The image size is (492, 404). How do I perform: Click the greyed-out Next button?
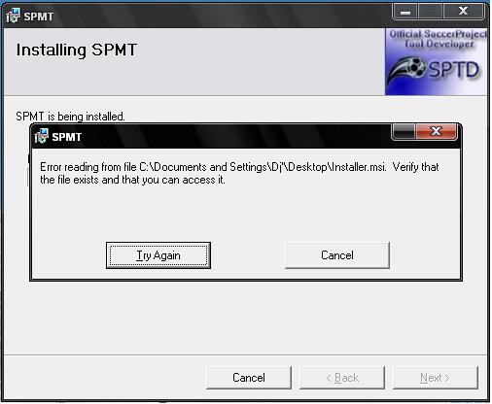436,378
